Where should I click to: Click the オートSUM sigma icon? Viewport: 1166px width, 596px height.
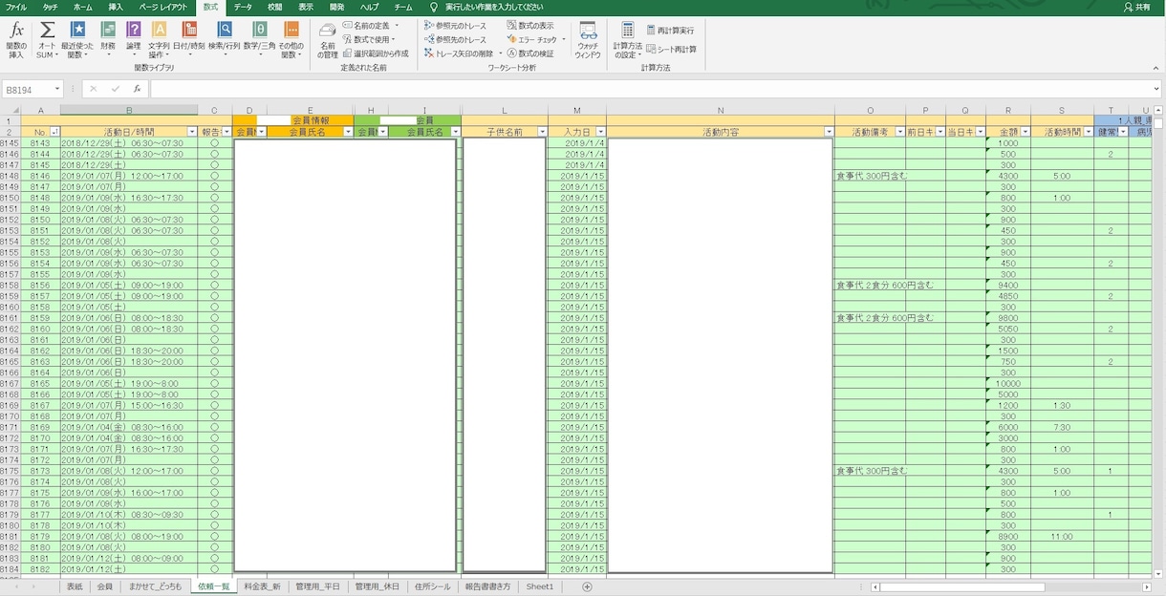pos(47,31)
